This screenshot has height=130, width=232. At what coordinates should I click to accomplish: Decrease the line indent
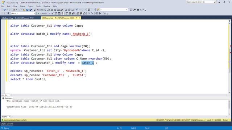96,13
